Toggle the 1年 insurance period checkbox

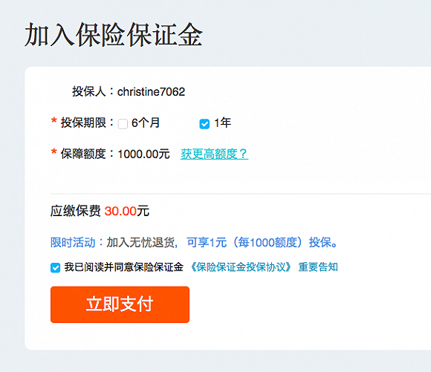pyautogui.click(x=204, y=124)
